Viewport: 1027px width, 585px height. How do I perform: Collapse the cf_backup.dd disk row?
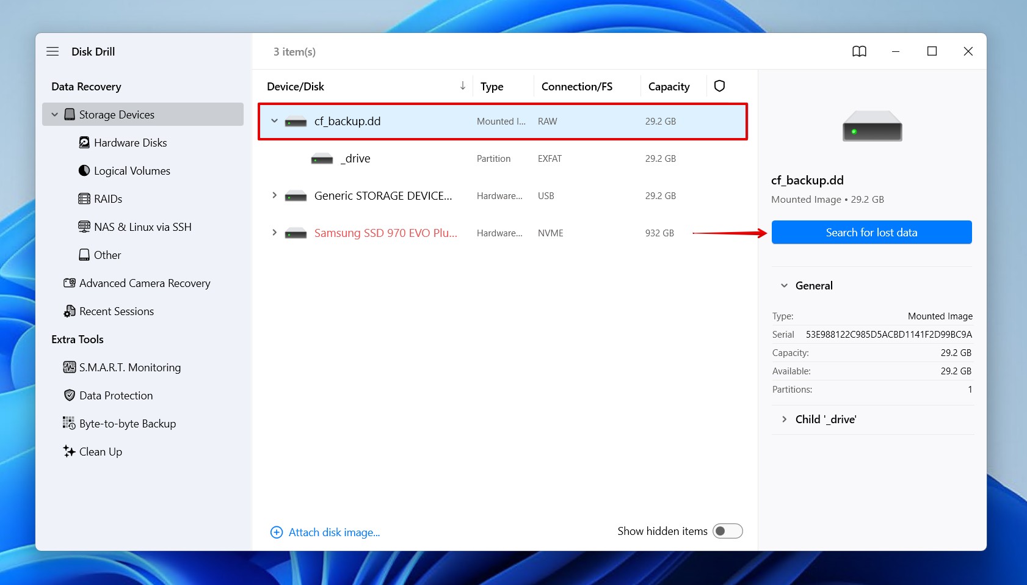(x=275, y=121)
